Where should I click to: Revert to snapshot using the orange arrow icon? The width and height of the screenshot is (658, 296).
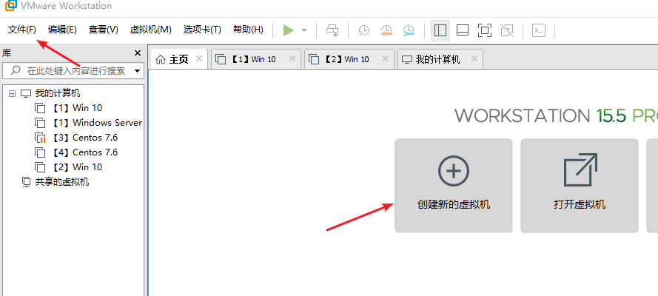tap(386, 30)
